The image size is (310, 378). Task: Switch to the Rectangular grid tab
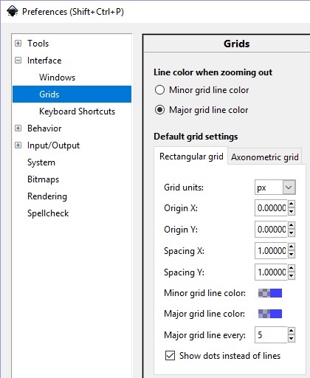pos(191,157)
